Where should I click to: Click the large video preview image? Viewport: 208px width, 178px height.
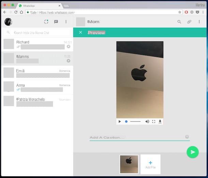point(140,80)
